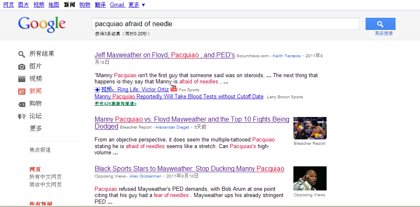Open Jeff Mayweather on Floyd, Pacquiao article
The height and width of the screenshot is (207, 420).
click(x=165, y=55)
